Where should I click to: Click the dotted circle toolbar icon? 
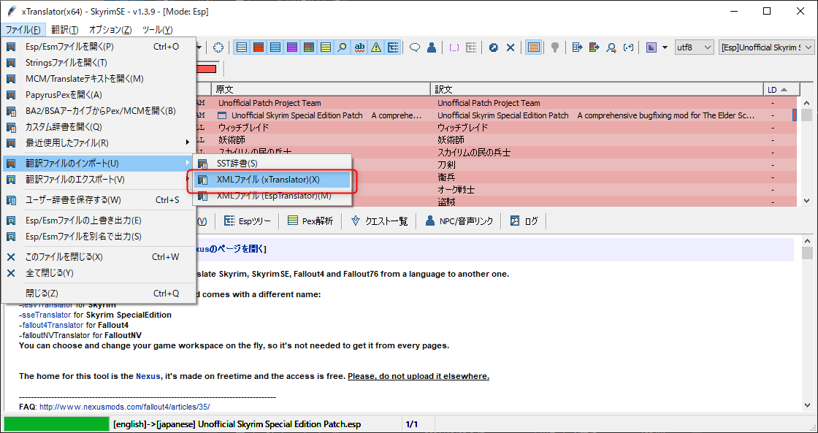point(219,47)
